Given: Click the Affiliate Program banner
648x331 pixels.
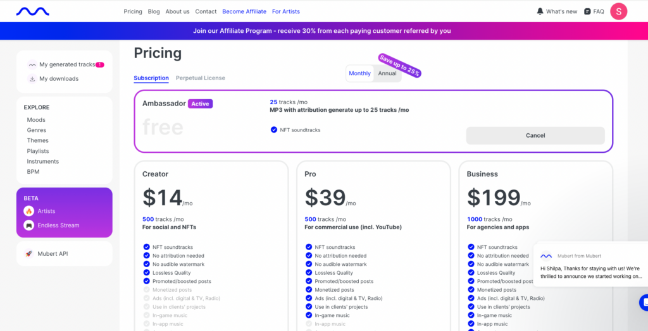Looking at the screenshot, I should [324, 31].
